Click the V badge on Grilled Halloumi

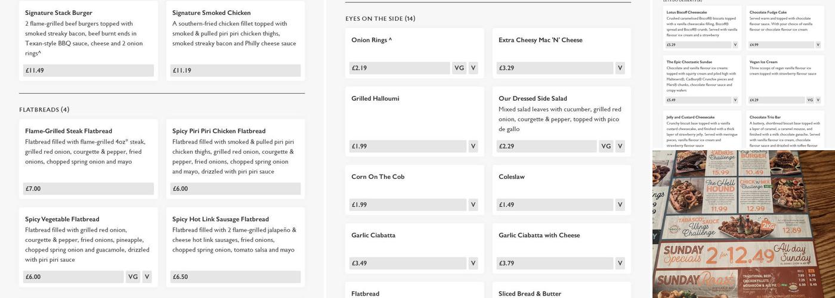coord(473,146)
